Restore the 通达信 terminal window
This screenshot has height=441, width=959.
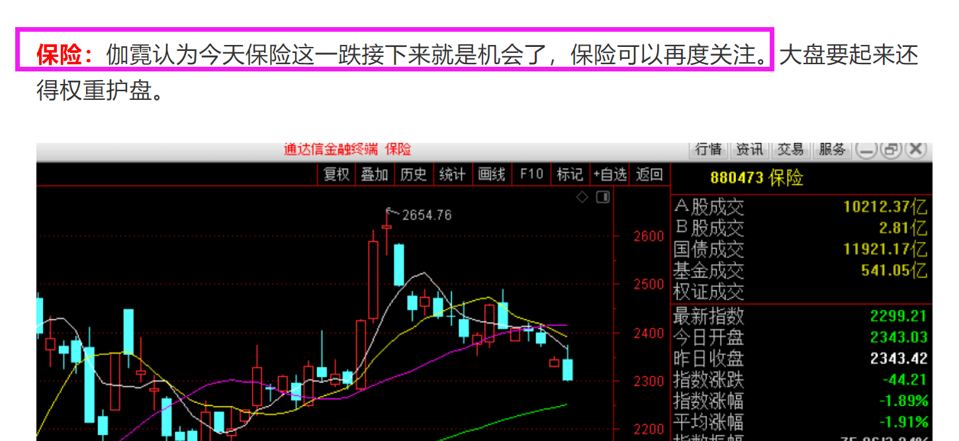[x=890, y=150]
